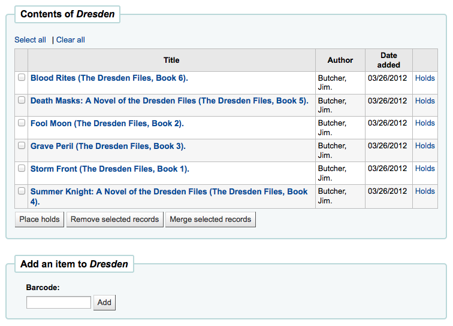Click Merge selected records button
Image resolution: width=453 pixels, height=326 pixels.
click(x=210, y=220)
